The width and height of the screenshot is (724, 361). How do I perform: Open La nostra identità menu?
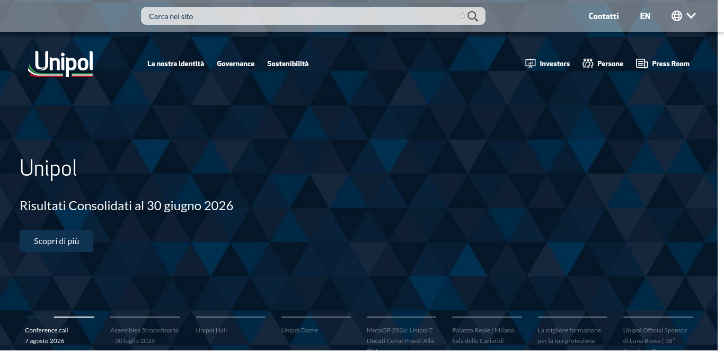(175, 64)
